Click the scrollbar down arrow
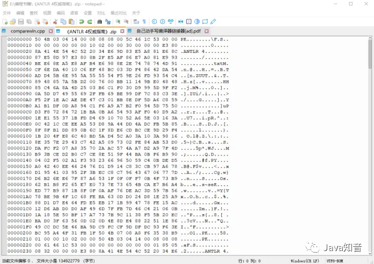Image resolution: width=374 pixels, height=264 pixels. click(x=370, y=254)
